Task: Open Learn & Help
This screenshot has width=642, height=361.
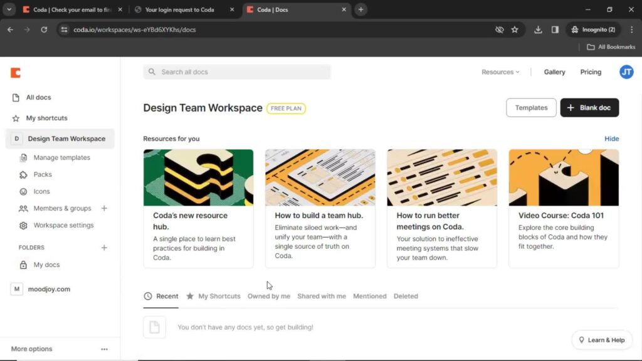Action: click(x=601, y=340)
